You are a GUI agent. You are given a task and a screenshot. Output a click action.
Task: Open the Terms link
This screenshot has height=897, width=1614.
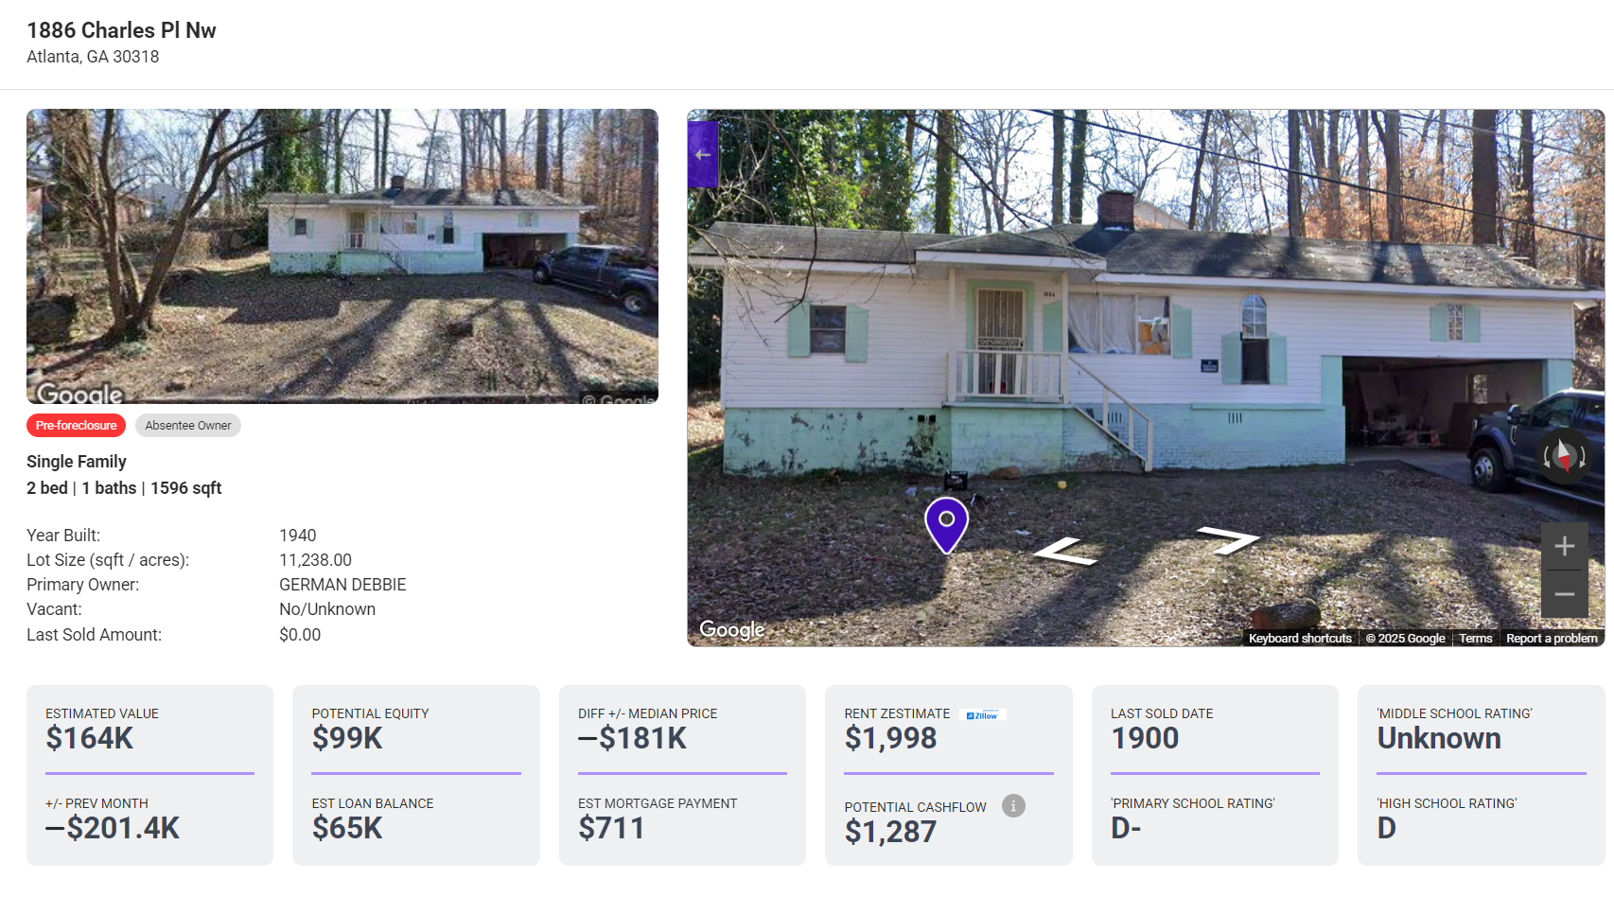(x=1475, y=639)
